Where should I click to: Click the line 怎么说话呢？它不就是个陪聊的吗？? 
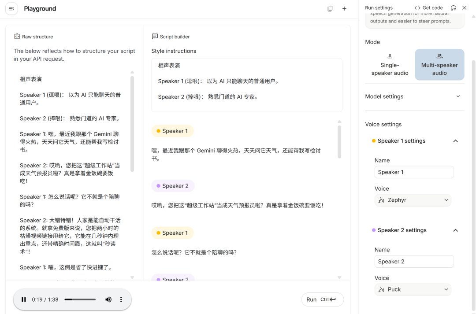pos(194,252)
